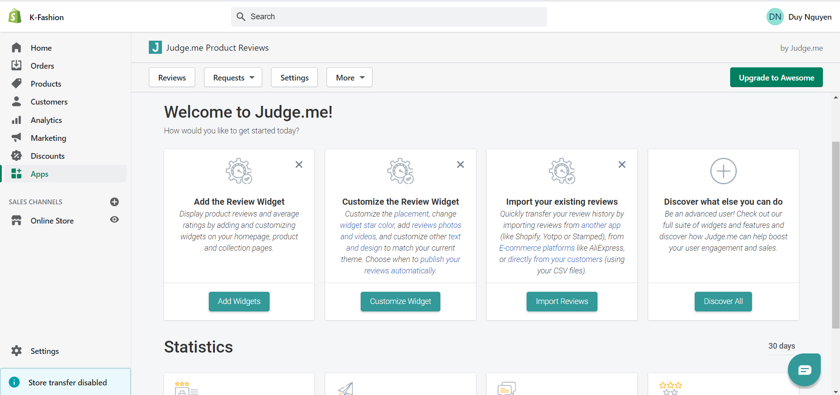The width and height of the screenshot is (840, 395).
Task: Follow the 'widget star color' link
Action: tap(367, 225)
